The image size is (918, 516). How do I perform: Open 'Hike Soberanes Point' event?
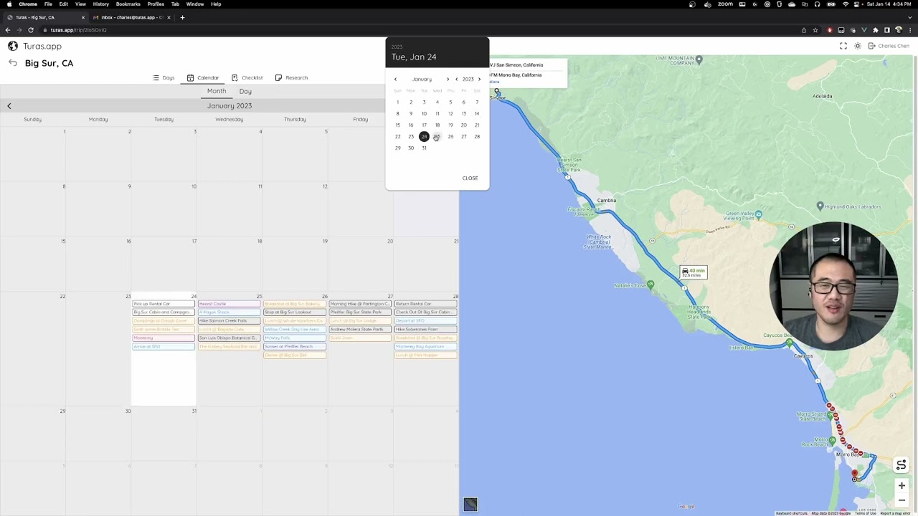point(426,330)
